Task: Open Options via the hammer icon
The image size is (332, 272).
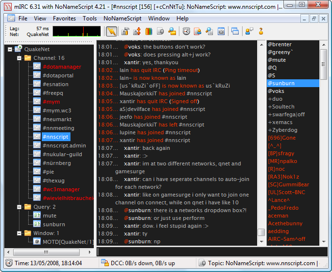Action: pos(125,31)
